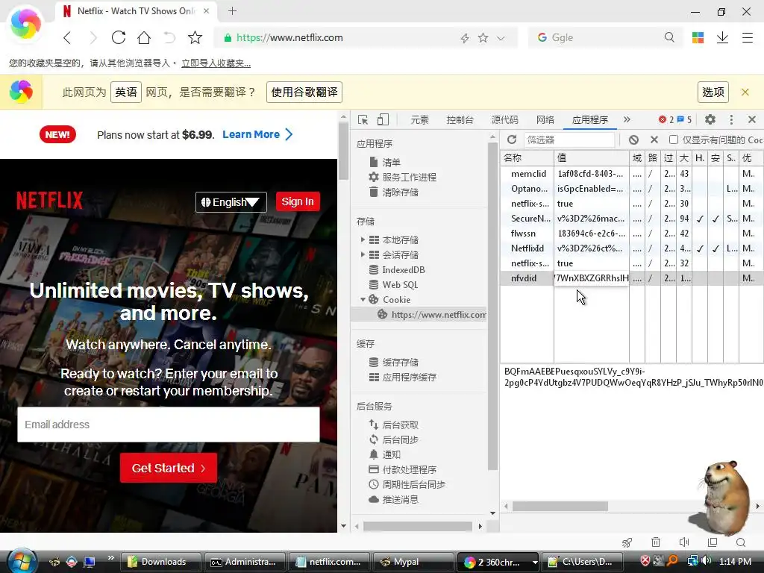The height and width of the screenshot is (573, 764).
Task: Toggle the DevTools device toolbar icon
Action: point(383,120)
